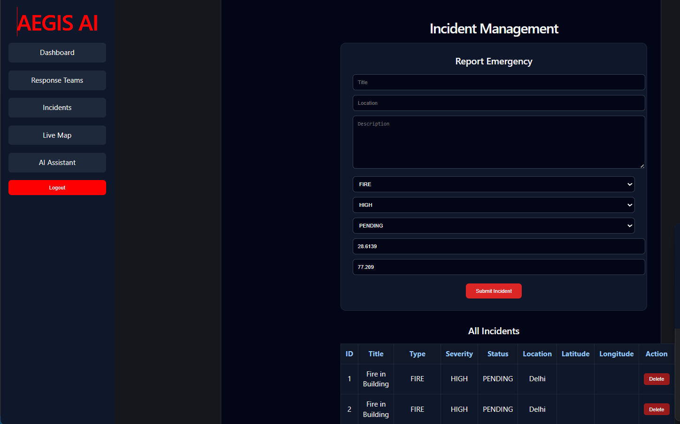Click the Type column header

(417, 354)
